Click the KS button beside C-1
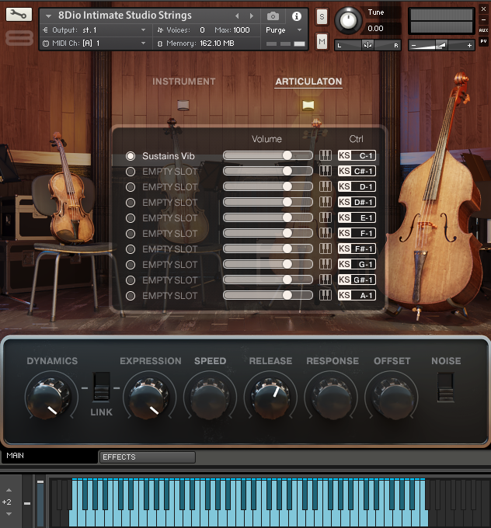Screen dimensions: 491x528 (344, 156)
